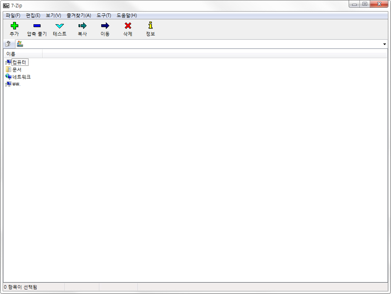Select the Computer (컴퓨터) item
Screen dimensions: 391x294
pyautogui.click(x=20, y=62)
